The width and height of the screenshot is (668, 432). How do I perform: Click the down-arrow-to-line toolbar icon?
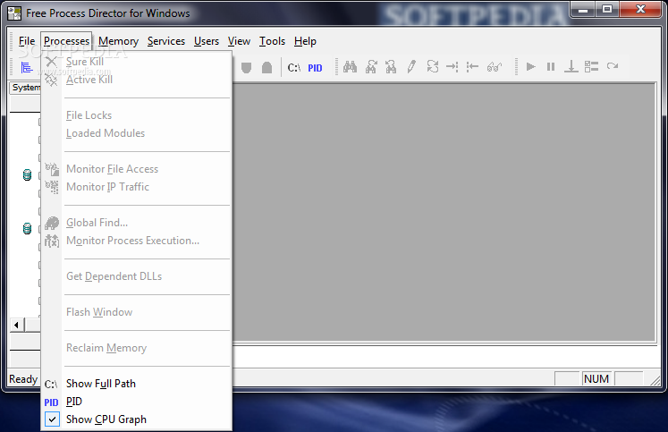(x=571, y=67)
